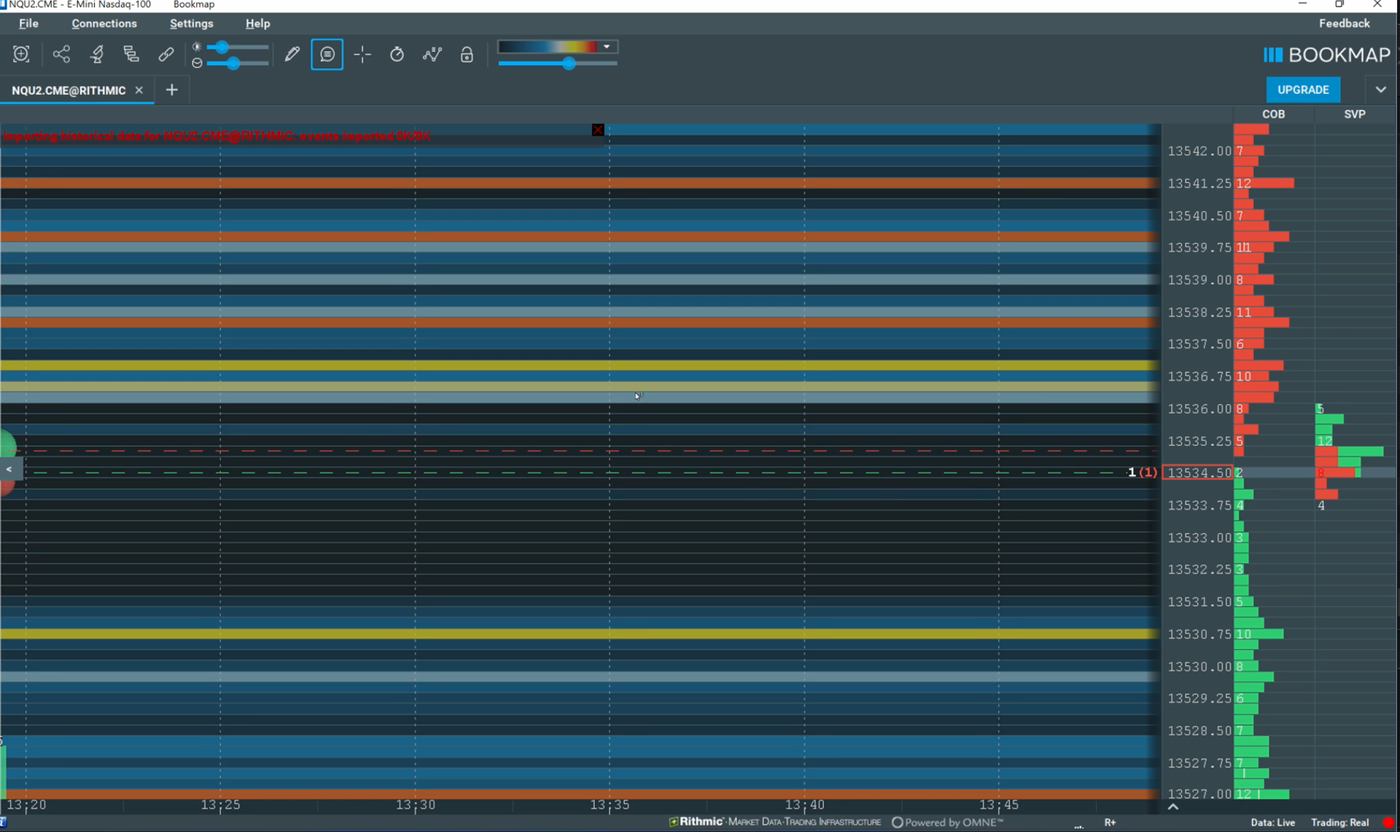The height and width of the screenshot is (832, 1400).
Task: Click the highlighted 13534.50 price box
Action: [1197, 473]
